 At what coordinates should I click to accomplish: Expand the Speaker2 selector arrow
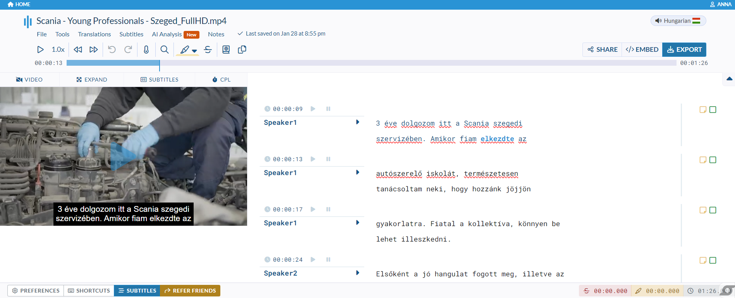357,273
